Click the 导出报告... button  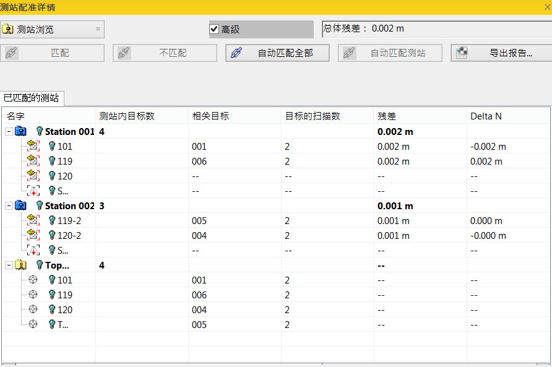tap(502, 53)
